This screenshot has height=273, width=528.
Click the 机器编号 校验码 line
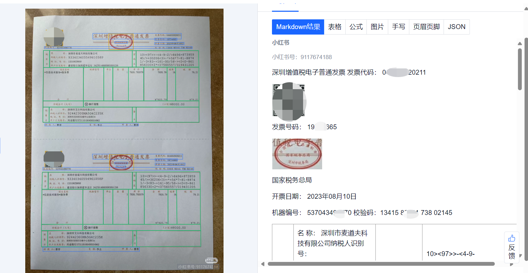(362, 213)
